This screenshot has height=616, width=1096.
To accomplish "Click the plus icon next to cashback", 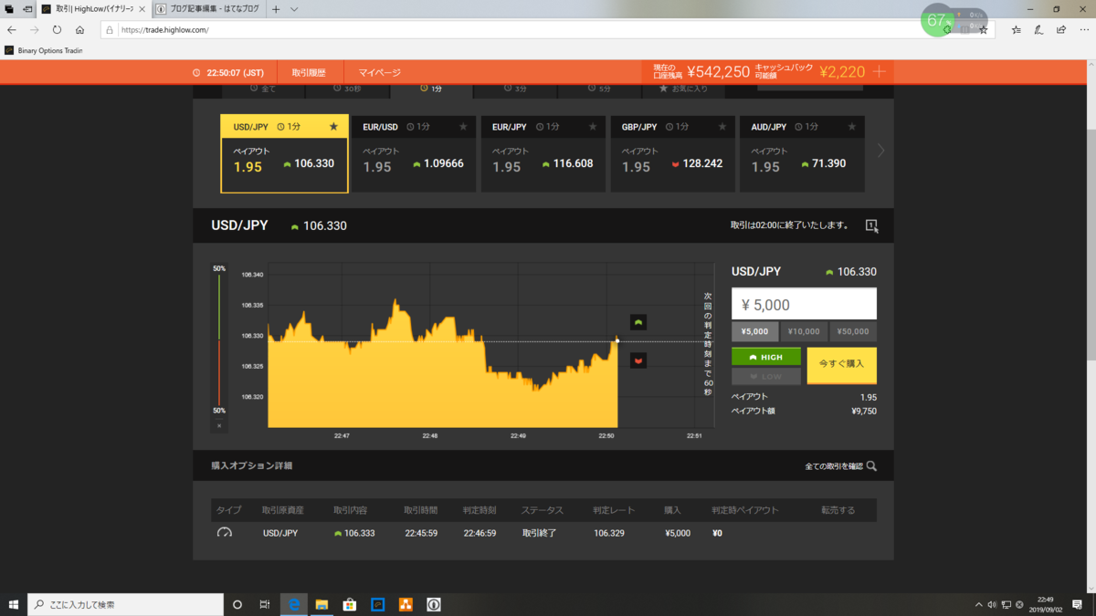I will click(x=880, y=72).
